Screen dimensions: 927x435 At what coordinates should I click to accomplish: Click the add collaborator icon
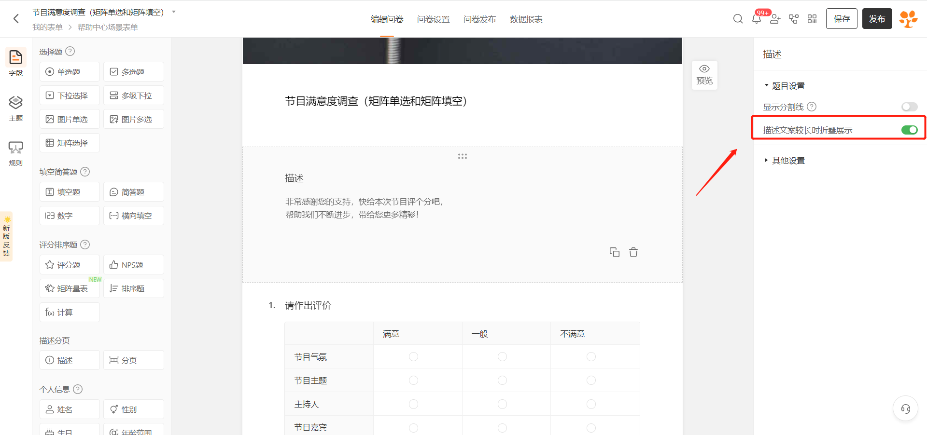(775, 19)
